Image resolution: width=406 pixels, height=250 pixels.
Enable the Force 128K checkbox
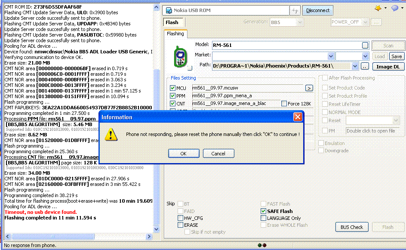pos(284,104)
